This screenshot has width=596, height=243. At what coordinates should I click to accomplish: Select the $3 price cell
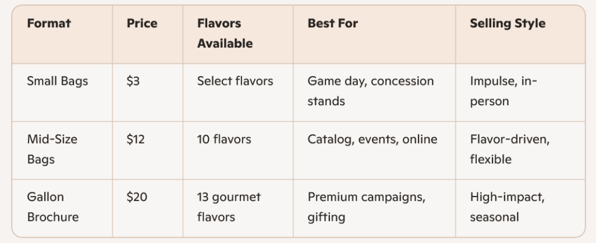133,81
